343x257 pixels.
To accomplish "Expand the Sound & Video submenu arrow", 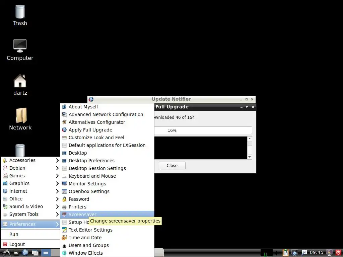I will coord(57,206).
